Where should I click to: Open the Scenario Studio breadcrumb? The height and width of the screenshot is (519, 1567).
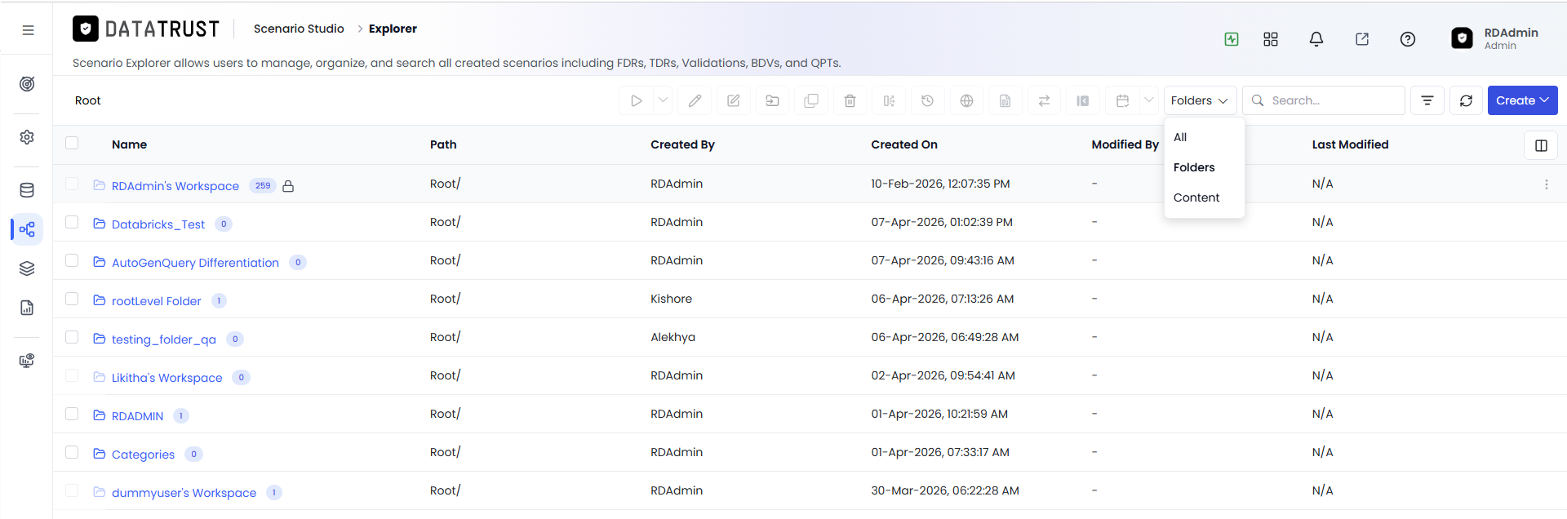[299, 29]
